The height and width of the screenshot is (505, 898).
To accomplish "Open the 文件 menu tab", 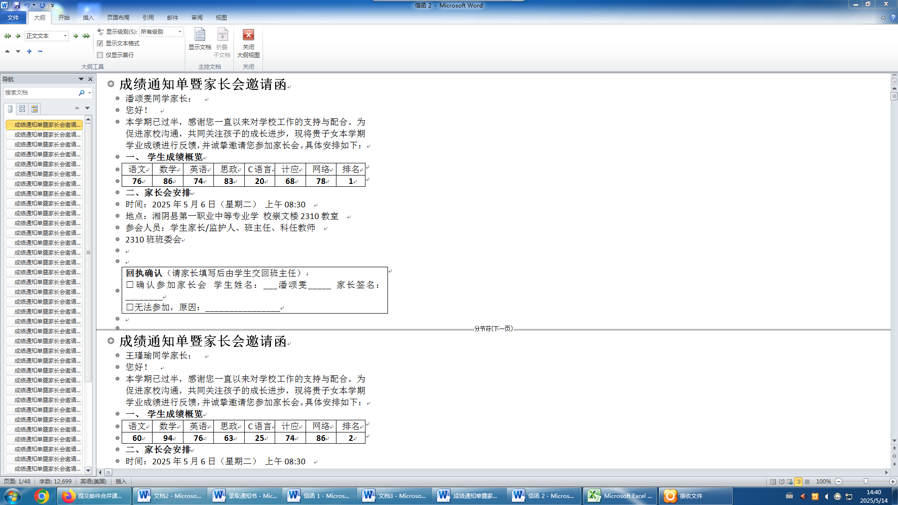I will 13,17.
